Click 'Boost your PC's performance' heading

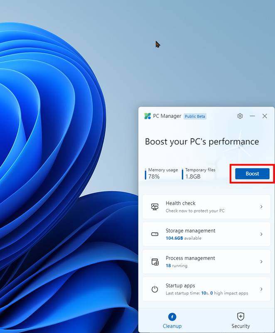tap(202, 142)
